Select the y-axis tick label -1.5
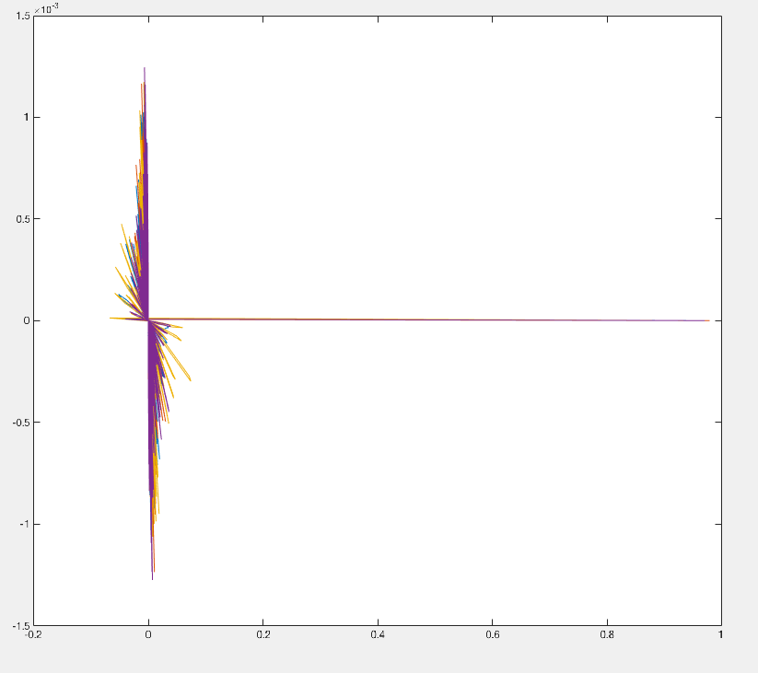Image resolution: width=758 pixels, height=673 pixels. click(x=20, y=625)
